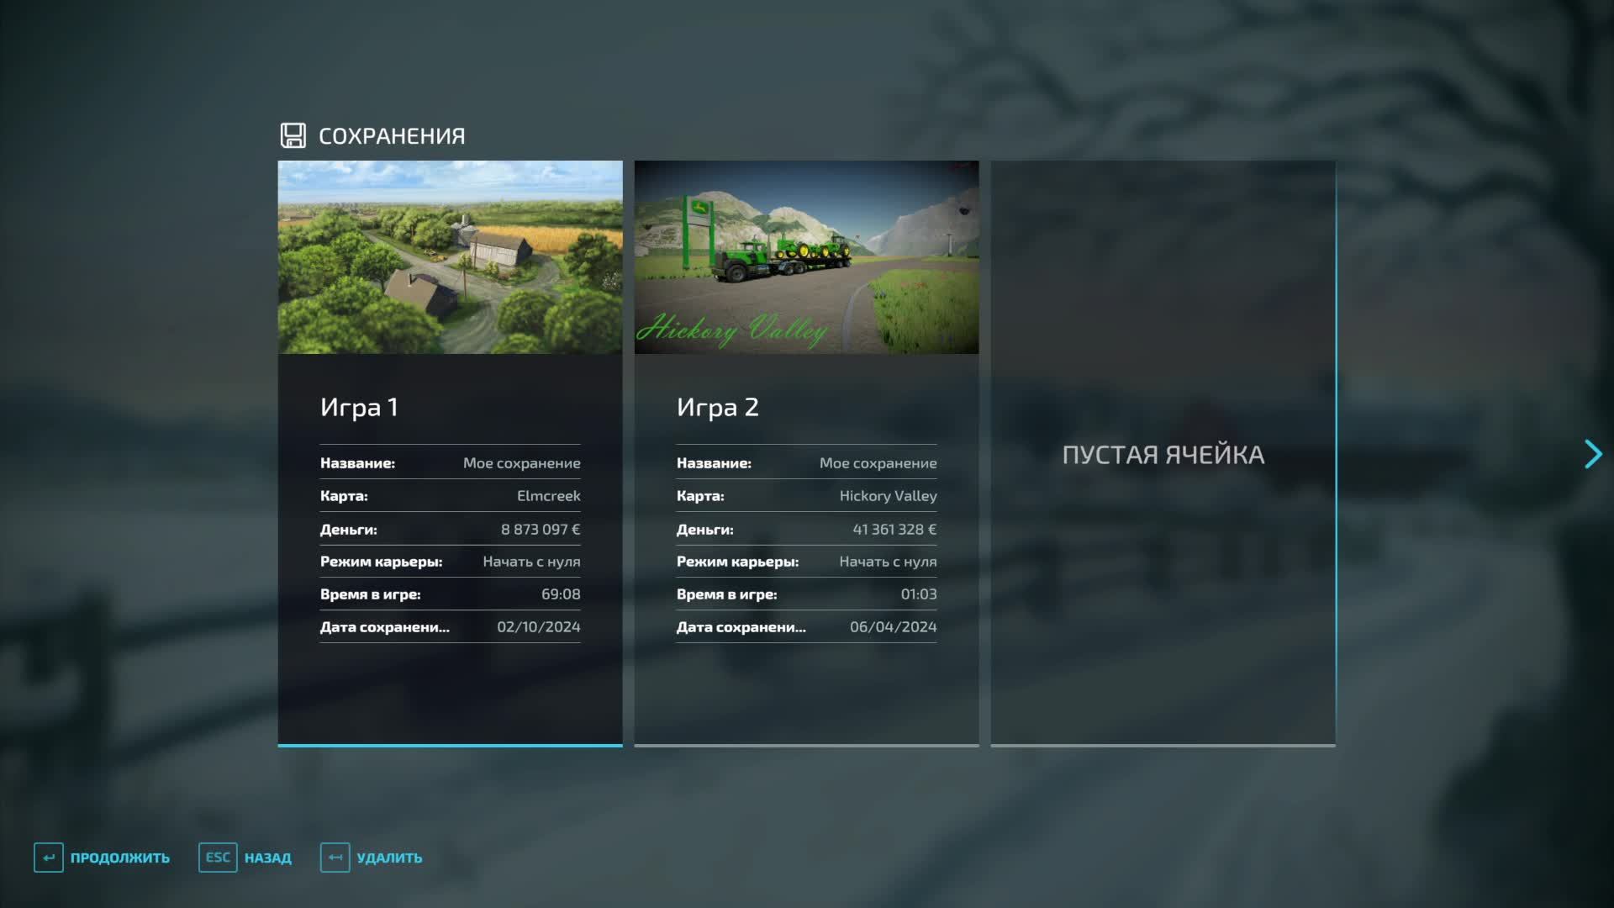Screen dimensions: 1614x908
Task: Click the backspace key icon for Delete
Action: coord(335,858)
